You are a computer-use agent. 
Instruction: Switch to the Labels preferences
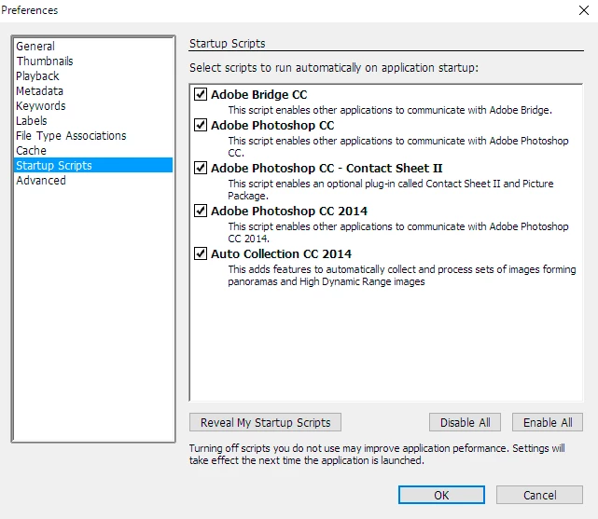tap(93, 121)
